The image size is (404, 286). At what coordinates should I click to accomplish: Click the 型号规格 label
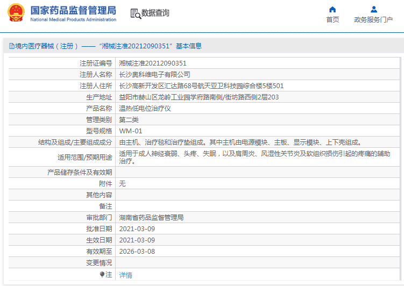(99, 131)
